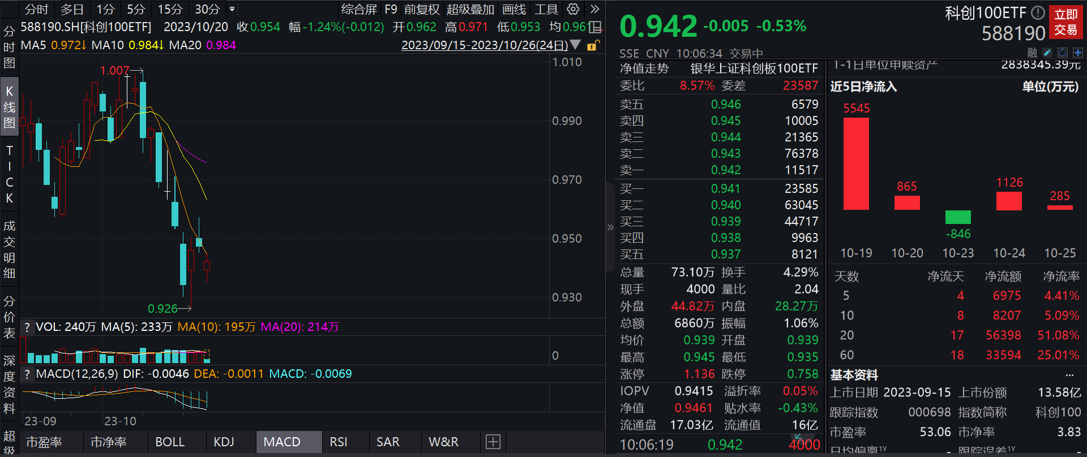Click the high marker 1.007 on chart
1087x457 pixels.
click(114, 71)
